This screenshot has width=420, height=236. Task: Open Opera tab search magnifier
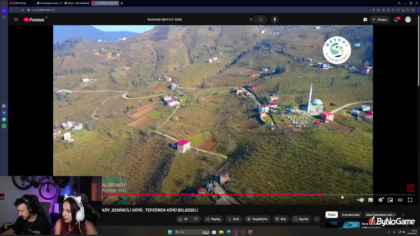pos(399,3)
